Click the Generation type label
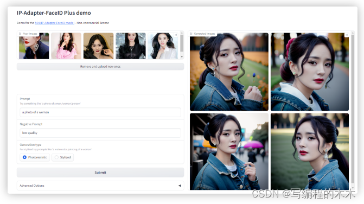This screenshot has height=204, width=364. pyautogui.click(x=30, y=144)
